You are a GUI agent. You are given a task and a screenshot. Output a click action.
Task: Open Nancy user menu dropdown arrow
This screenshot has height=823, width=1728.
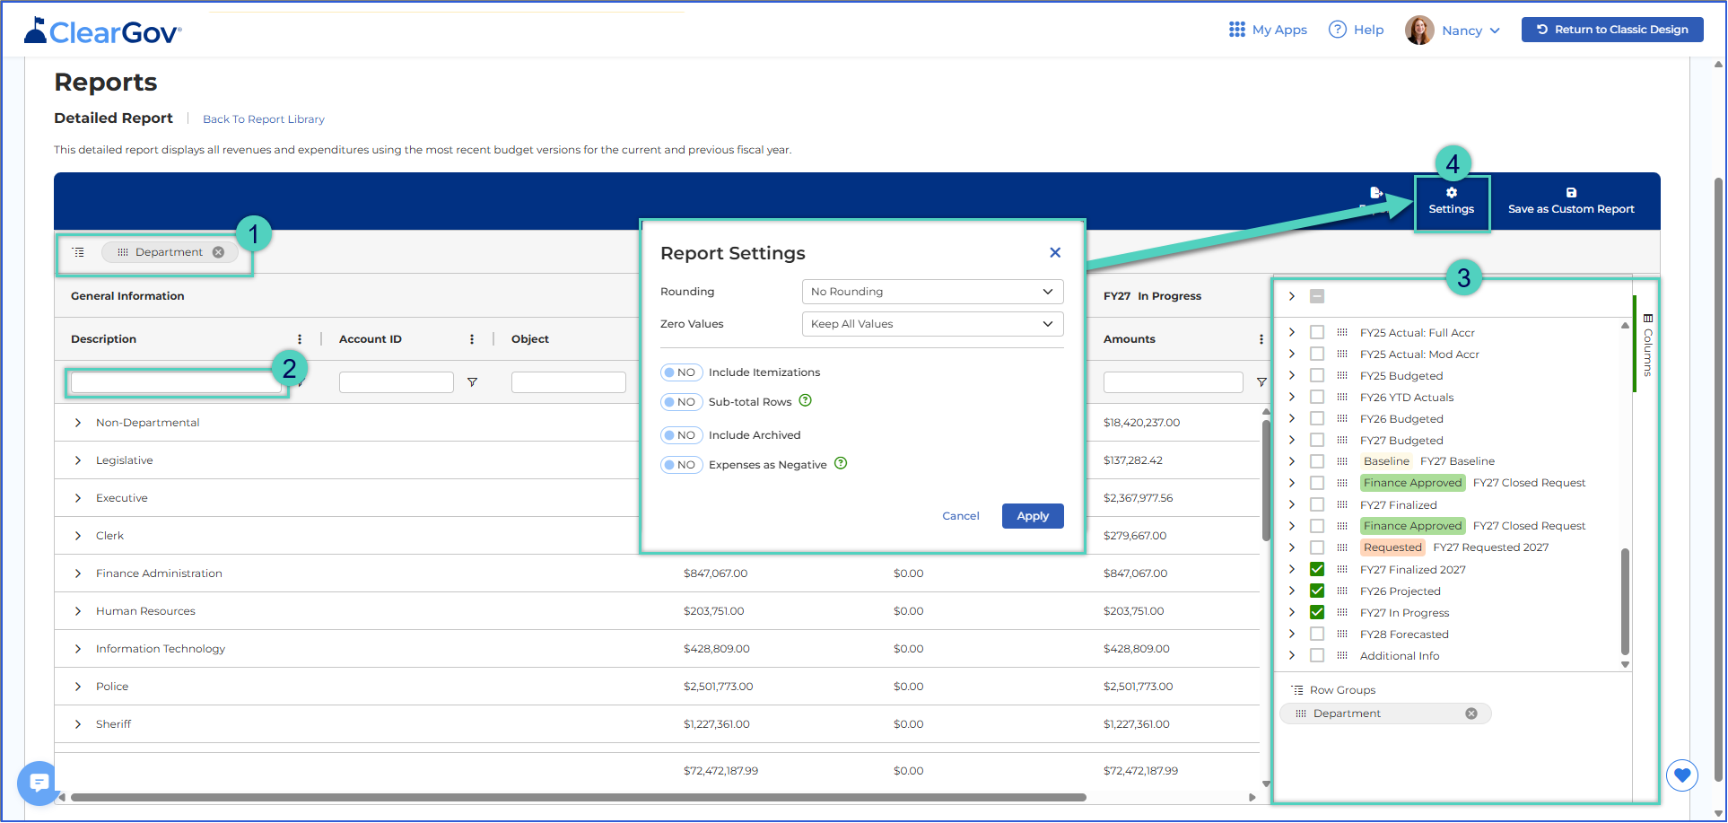[1495, 31]
